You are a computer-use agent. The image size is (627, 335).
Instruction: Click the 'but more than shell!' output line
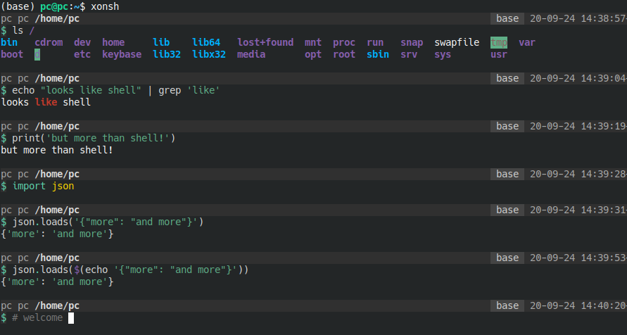coord(57,151)
